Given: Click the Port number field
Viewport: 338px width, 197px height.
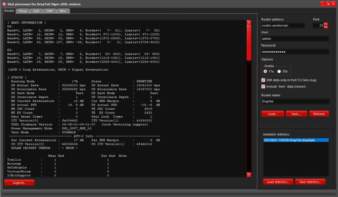Looking at the screenshot, I should click(x=318, y=25).
